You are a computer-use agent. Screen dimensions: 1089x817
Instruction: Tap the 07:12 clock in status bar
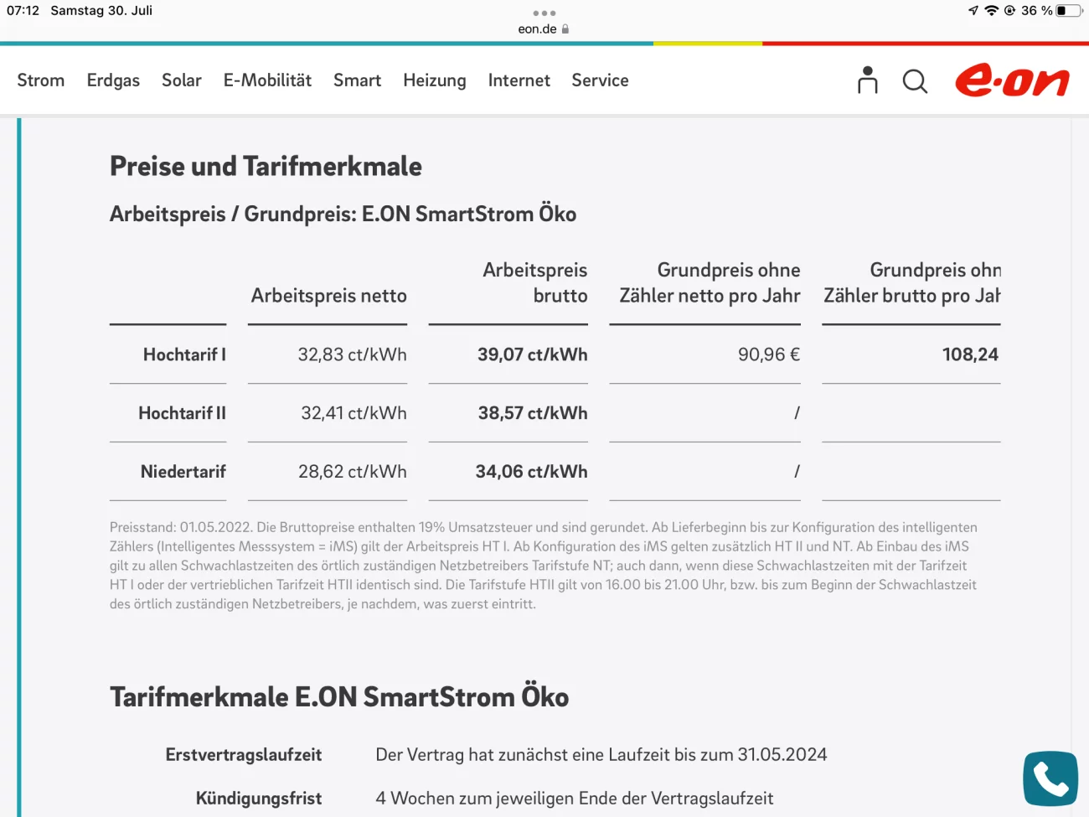pos(23,11)
